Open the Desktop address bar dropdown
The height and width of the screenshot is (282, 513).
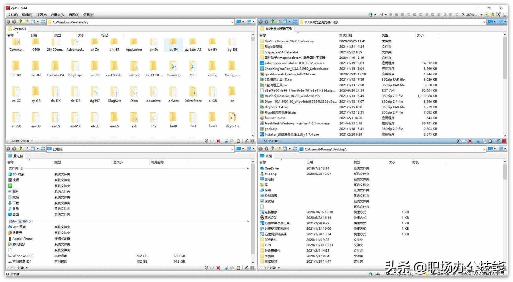tap(484, 149)
